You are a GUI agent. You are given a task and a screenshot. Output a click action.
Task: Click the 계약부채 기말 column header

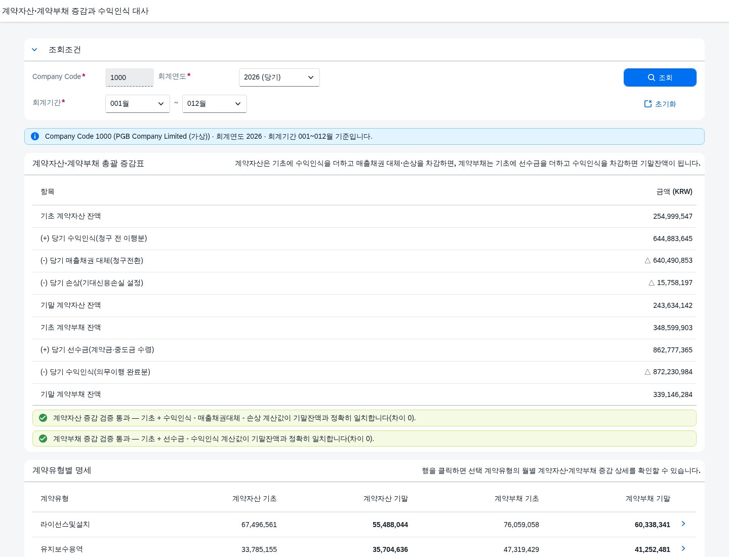pos(648,499)
